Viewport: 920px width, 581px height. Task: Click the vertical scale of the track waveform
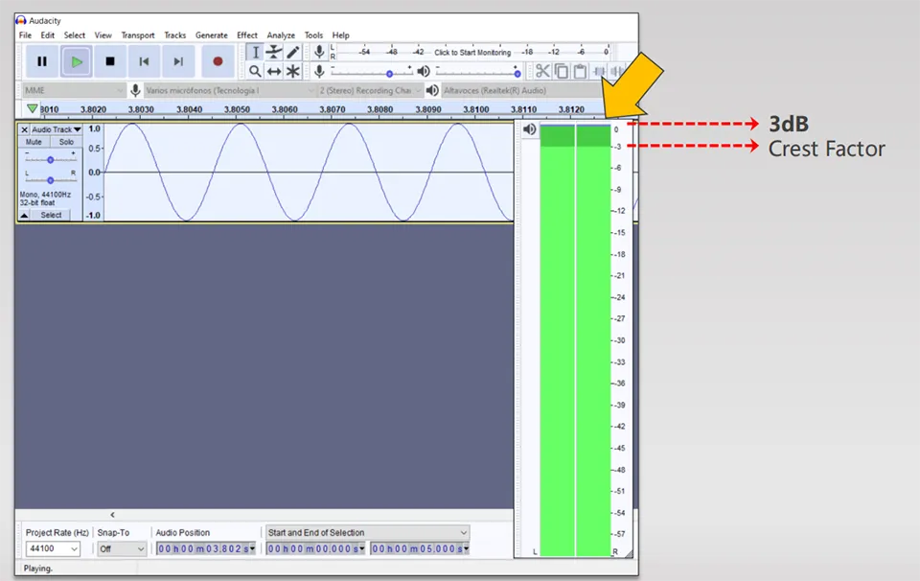(93, 172)
